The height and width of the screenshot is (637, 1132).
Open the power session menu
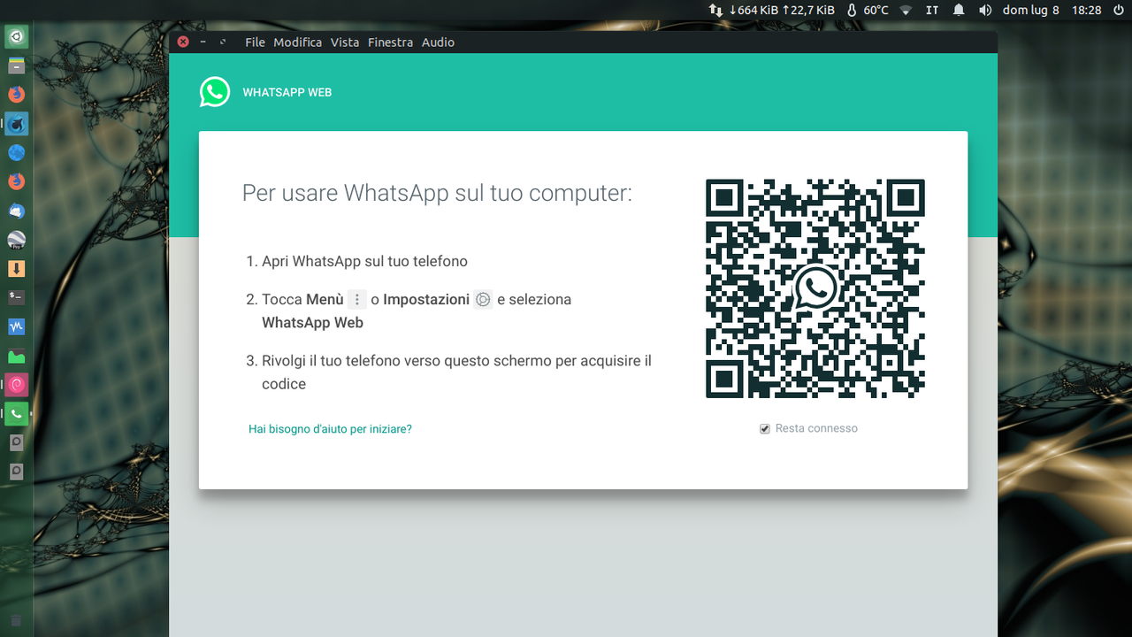coord(1118,10)
